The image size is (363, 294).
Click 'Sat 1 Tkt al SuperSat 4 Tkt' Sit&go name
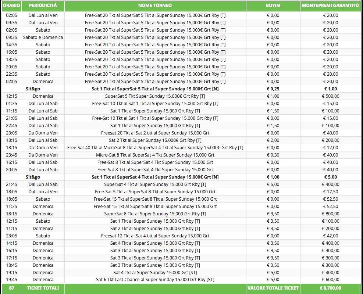155,177
